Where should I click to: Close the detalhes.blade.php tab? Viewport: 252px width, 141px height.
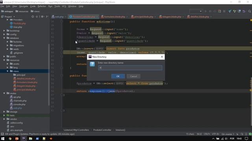[x=211, y=16]
